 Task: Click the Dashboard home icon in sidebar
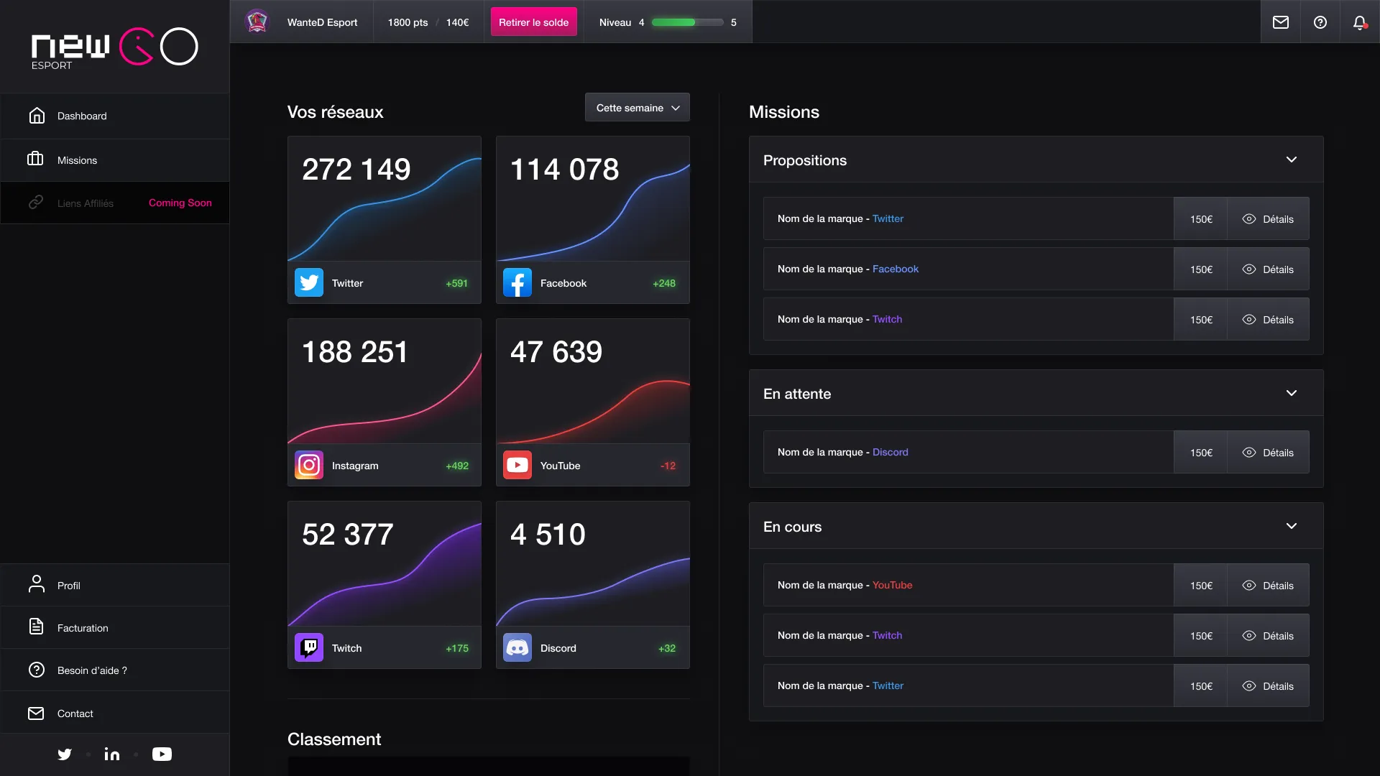click(x=37, y=116)
